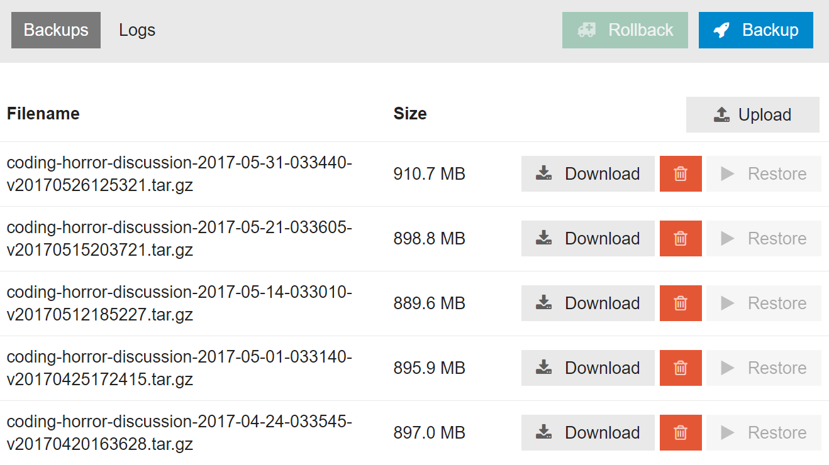Click the trash icon next to the 2017-05-21 backup

pos(681,238)
